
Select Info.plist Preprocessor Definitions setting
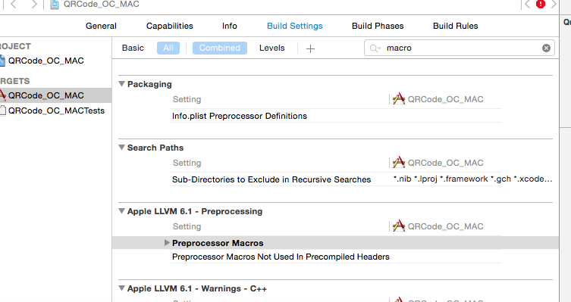[240, 116]
